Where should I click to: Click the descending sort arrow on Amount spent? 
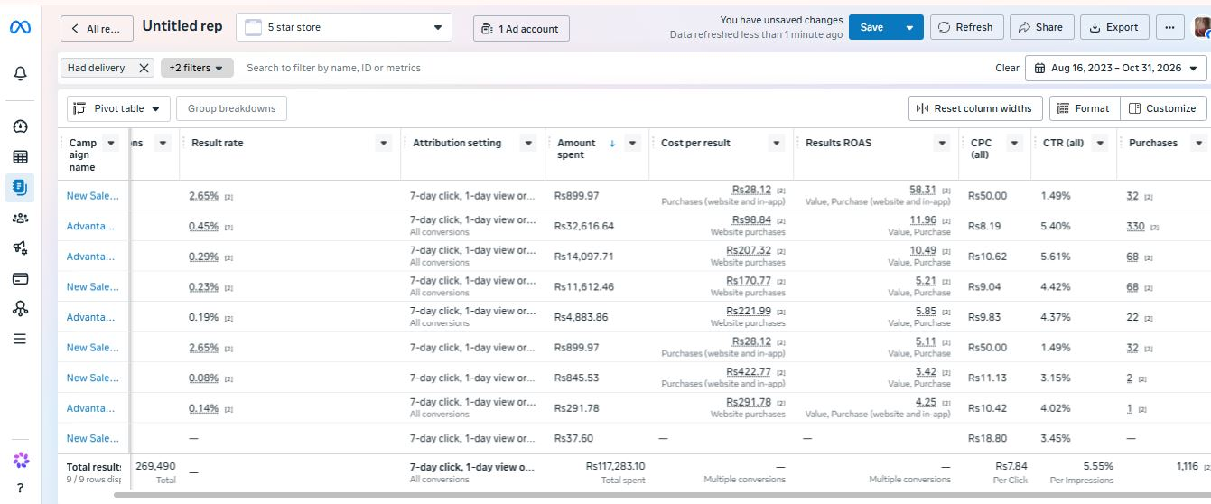[x=612, y=143]
